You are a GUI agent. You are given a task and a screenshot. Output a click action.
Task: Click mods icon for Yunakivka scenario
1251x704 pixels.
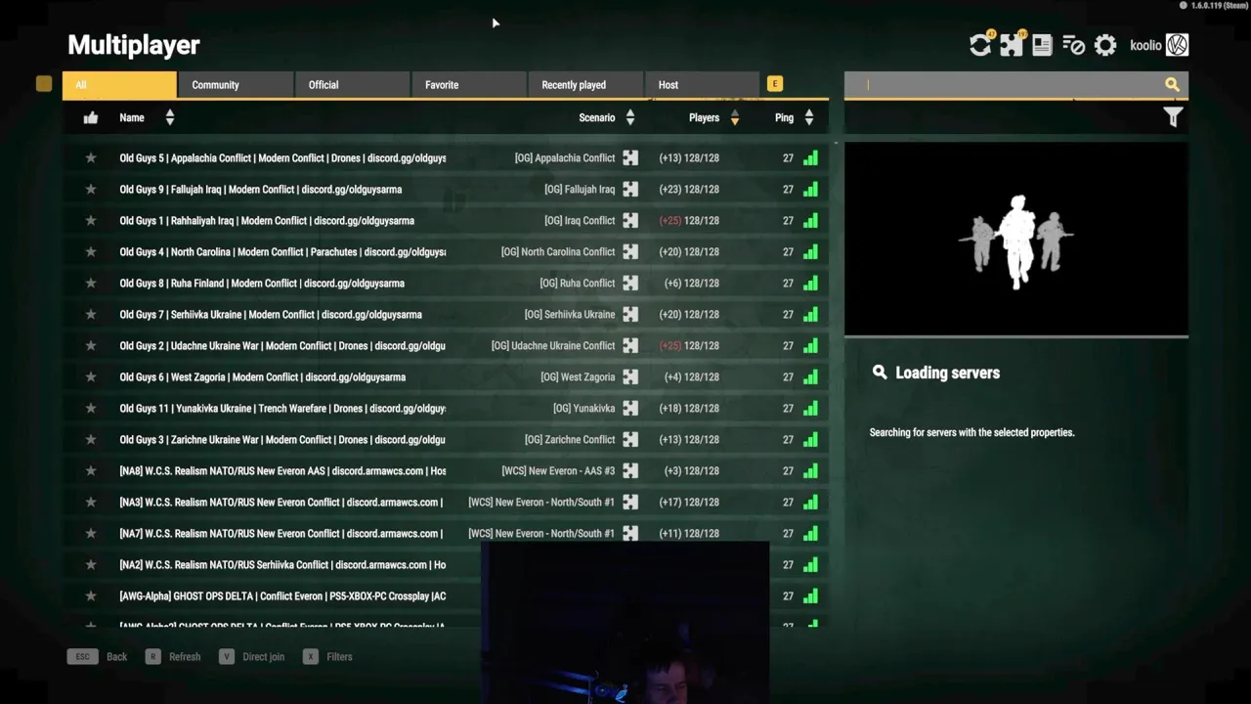[630, 408]
